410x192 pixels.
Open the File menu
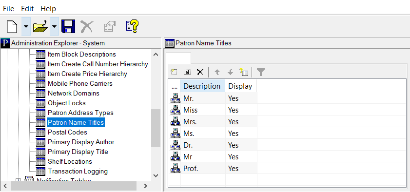pos(8,9)
